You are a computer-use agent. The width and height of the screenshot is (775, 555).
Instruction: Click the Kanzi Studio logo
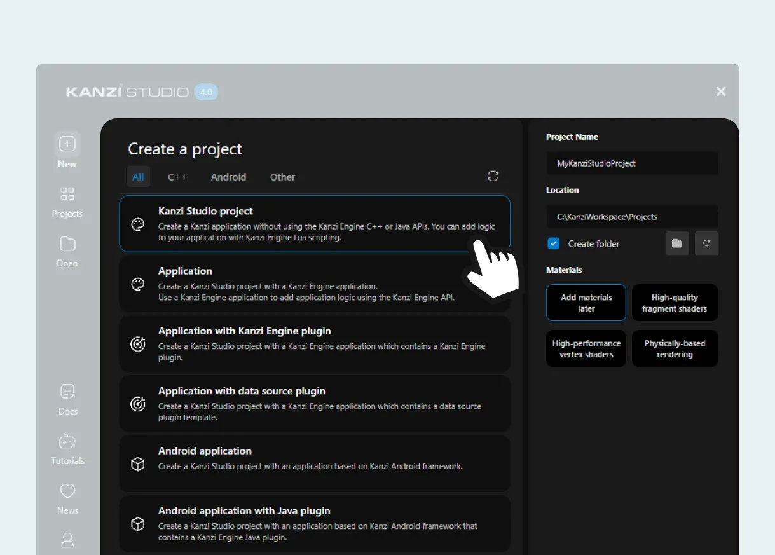127,92
